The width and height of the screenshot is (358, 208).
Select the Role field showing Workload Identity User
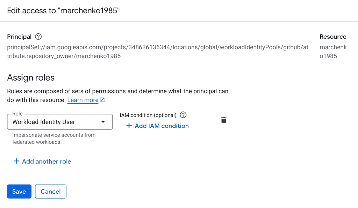pyautogui.click(x=59, y=122)
